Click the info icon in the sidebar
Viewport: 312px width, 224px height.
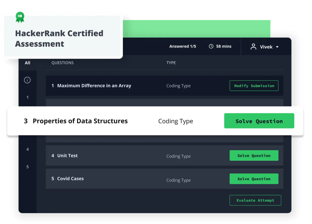[x=27, y=80]
